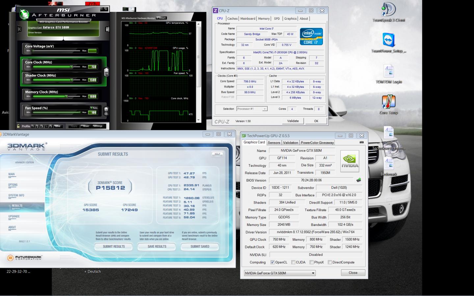Toggle the fan speed Auto button

click(x=94, y=108)
